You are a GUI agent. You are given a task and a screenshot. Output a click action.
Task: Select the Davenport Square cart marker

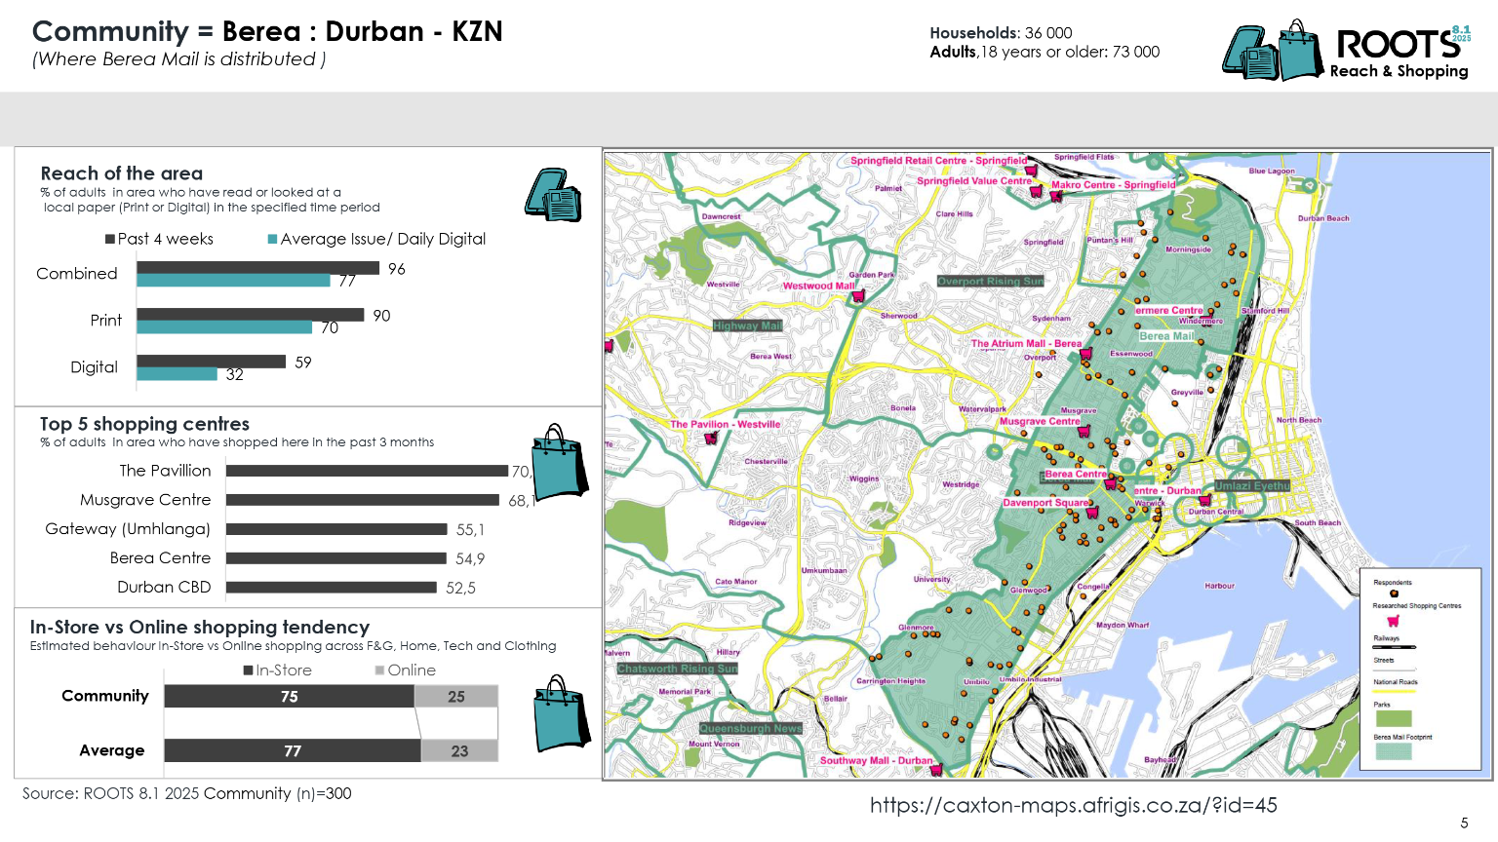coord(1092,513)
